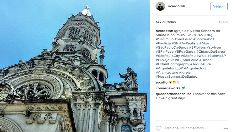This screenshot has height=132, width=234.
Task: Show the 147 curtidas likes list
Action: tap(166, 22)
